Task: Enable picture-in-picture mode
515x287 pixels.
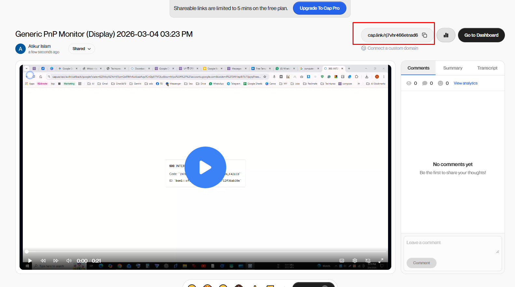Action: coord(368,261)
